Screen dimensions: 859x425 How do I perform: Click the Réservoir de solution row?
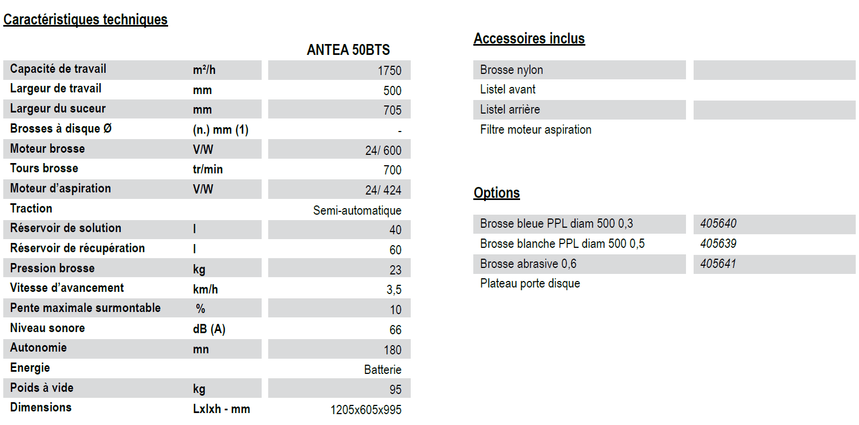[207, 229]
